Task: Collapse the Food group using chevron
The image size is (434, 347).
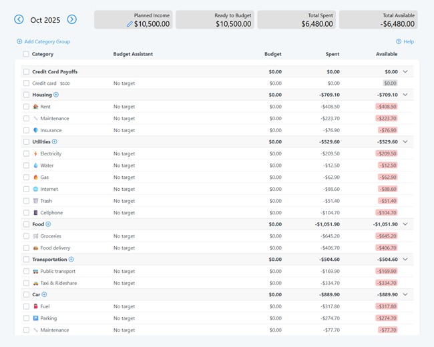Action: click(405, 224)
